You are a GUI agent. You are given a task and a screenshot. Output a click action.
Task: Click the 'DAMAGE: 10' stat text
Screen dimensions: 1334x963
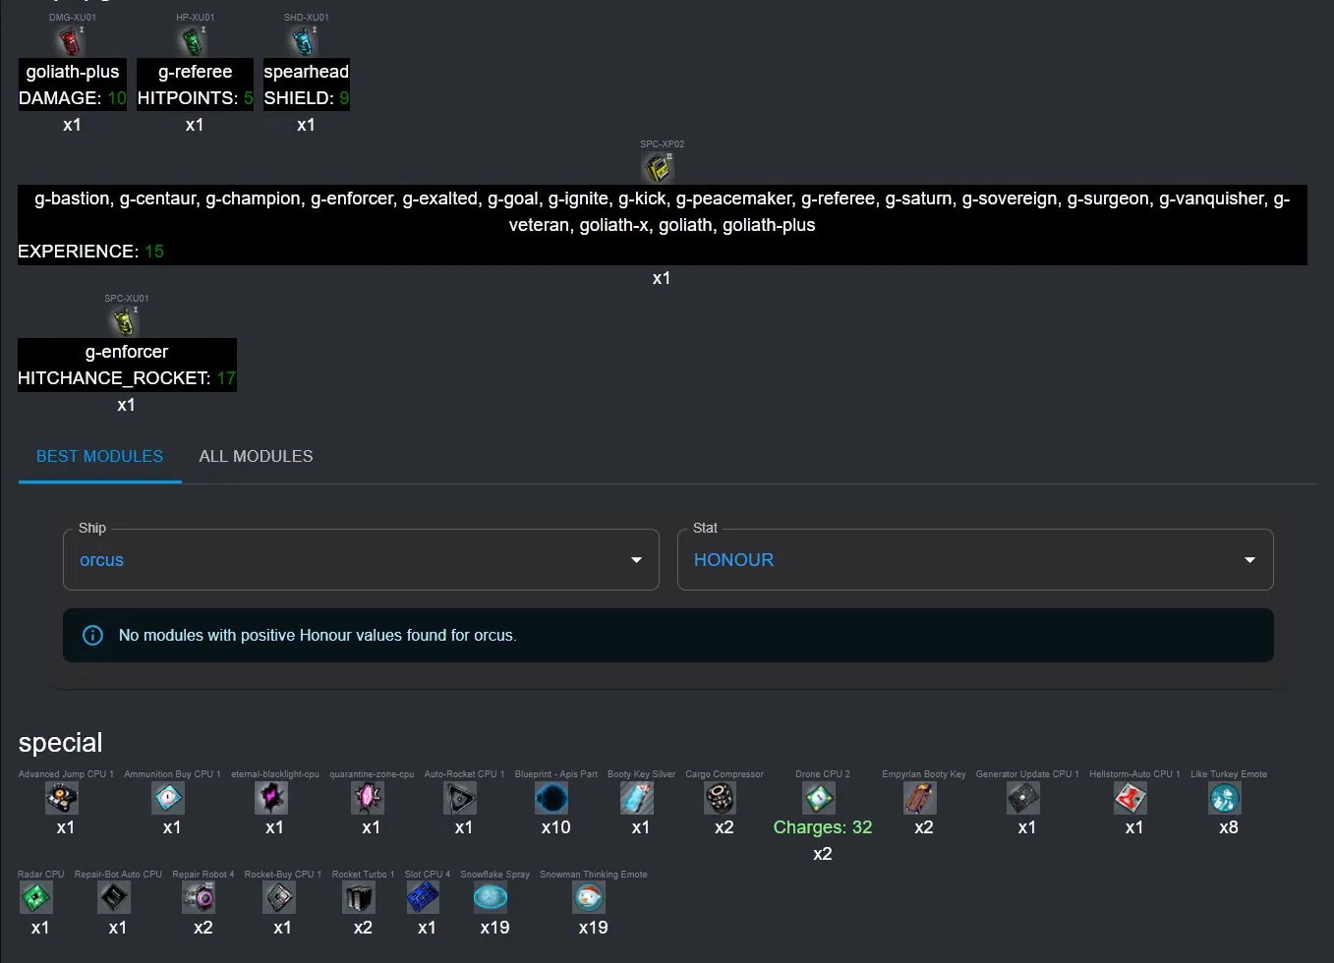pos(73,98)
